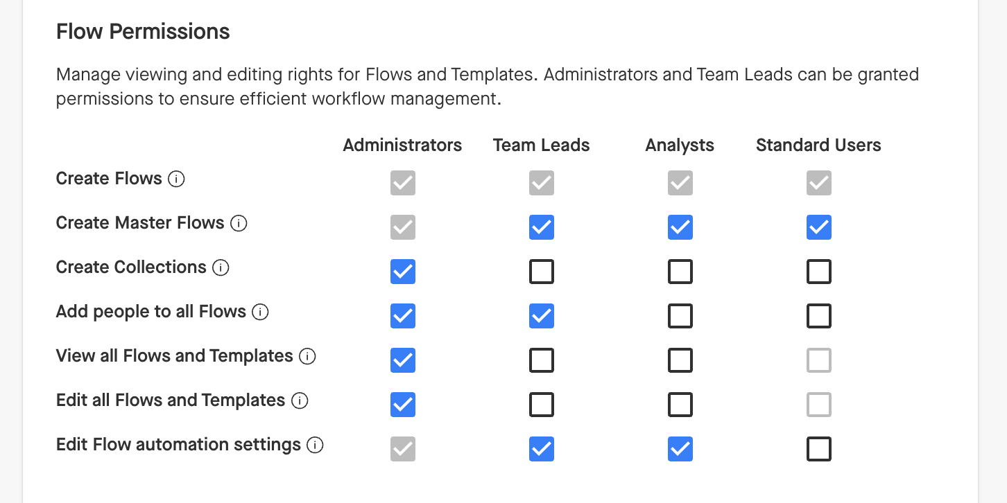The width and height of the screenshot is (1007, 503).
Task: Check Create Collections for Standard Users
Action: click(819, 272)
